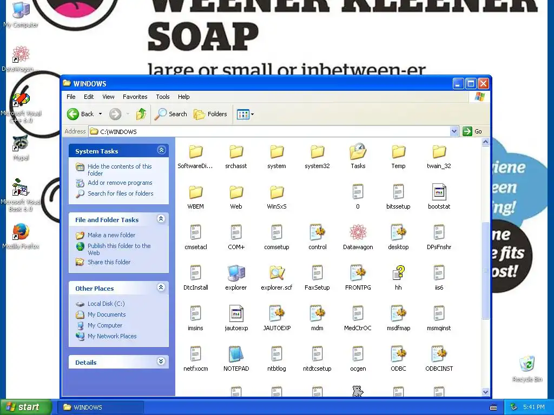
Task: Click Share this folder link
Action: tap(109, 262)
